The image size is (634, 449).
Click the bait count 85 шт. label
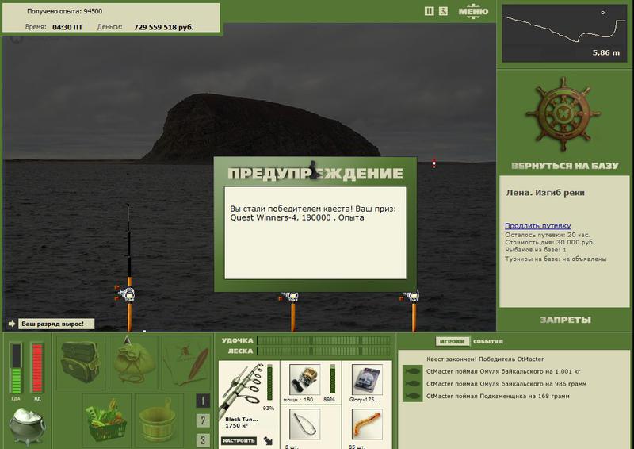357,447
